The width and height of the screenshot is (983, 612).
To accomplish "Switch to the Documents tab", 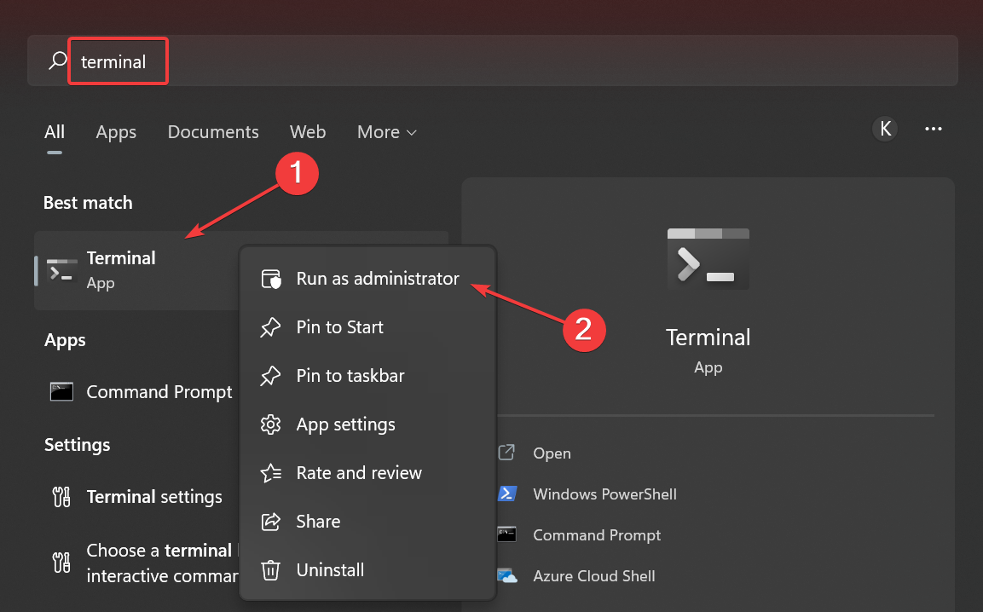I will [x=213, y=132].
